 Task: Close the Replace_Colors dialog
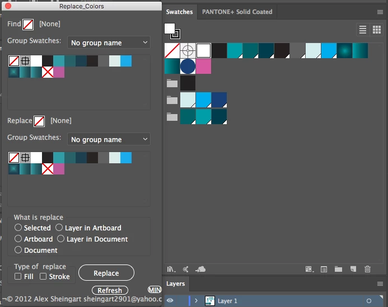tap(8, 6)
